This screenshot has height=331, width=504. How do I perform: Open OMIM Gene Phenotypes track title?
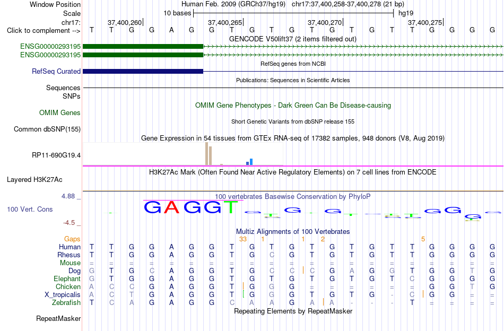pos(293,106)
